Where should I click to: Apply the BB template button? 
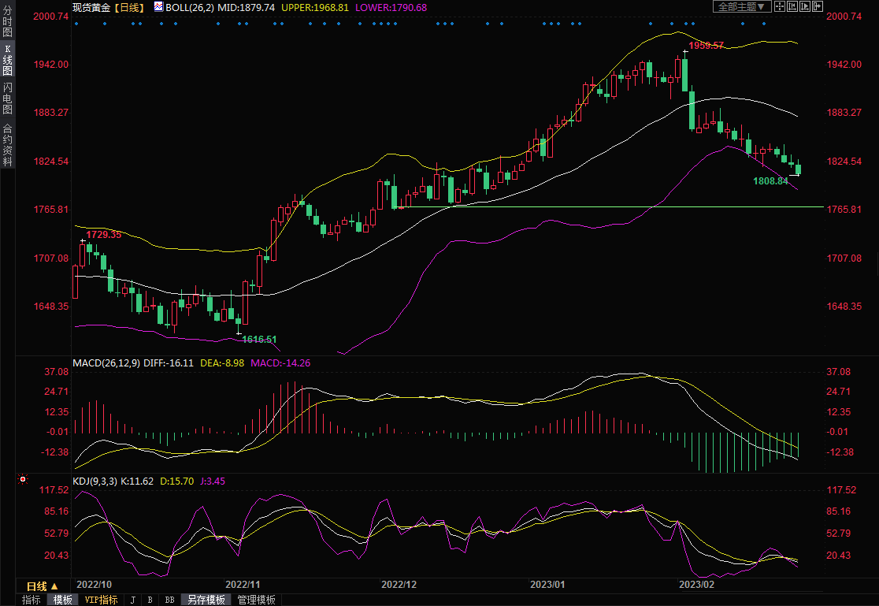[169, 600]
